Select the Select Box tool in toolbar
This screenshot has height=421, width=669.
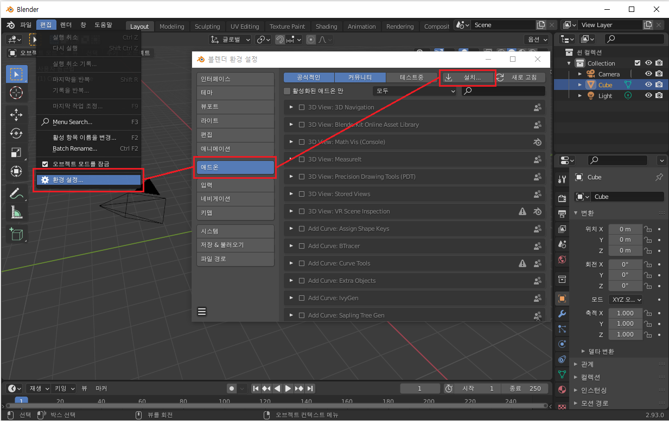16,74
